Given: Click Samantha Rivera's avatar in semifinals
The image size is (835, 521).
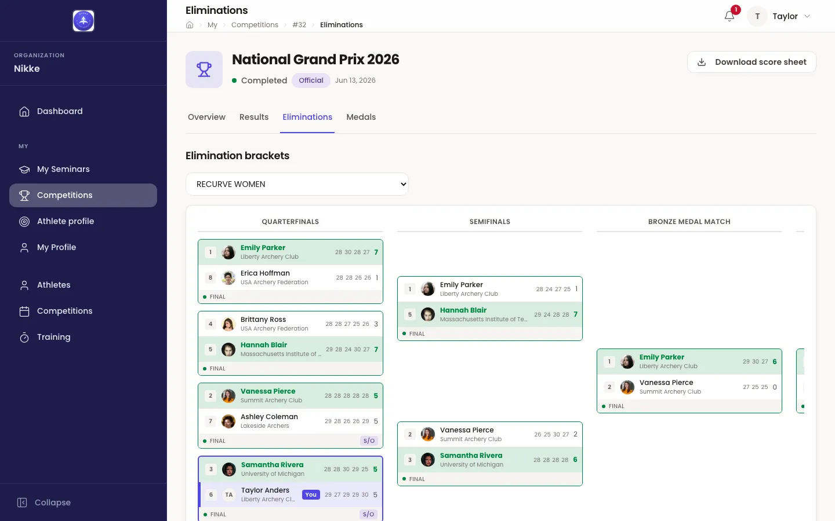Looking at the screenshot, I should point(428,460).
